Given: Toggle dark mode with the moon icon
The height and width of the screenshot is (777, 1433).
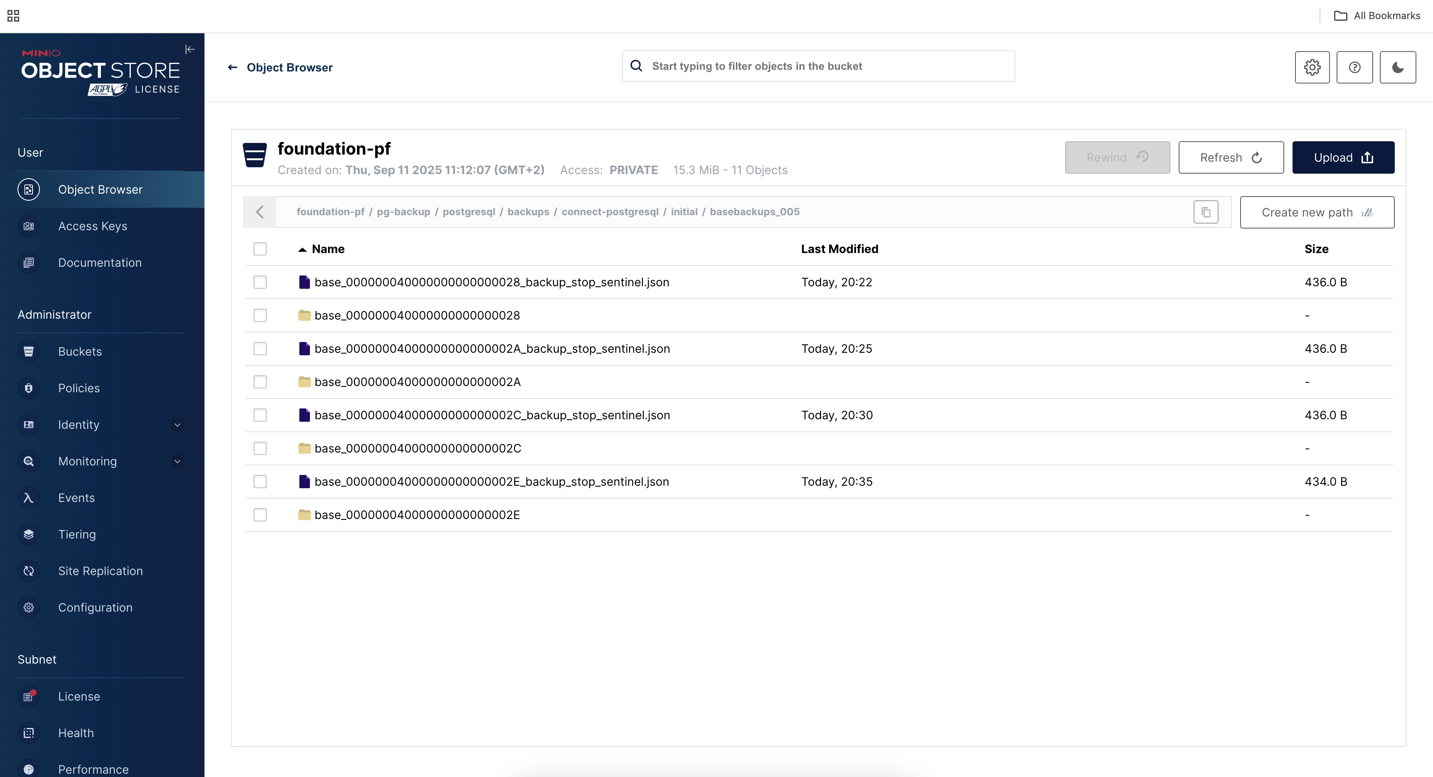Looking at the screenshot, I should coord(1397,67).
